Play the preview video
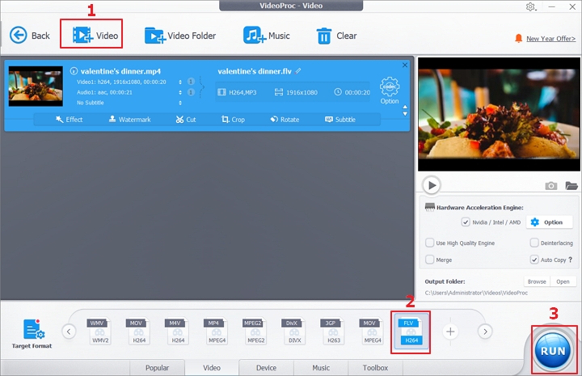 (432, 185)
